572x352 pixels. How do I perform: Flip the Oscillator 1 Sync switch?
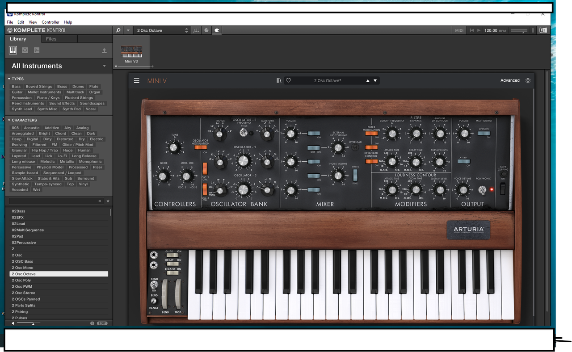244,133
